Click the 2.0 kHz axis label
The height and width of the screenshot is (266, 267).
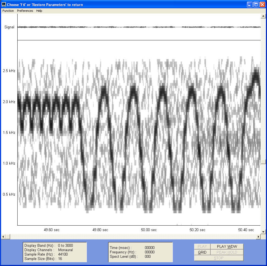(x=9, y=102)
